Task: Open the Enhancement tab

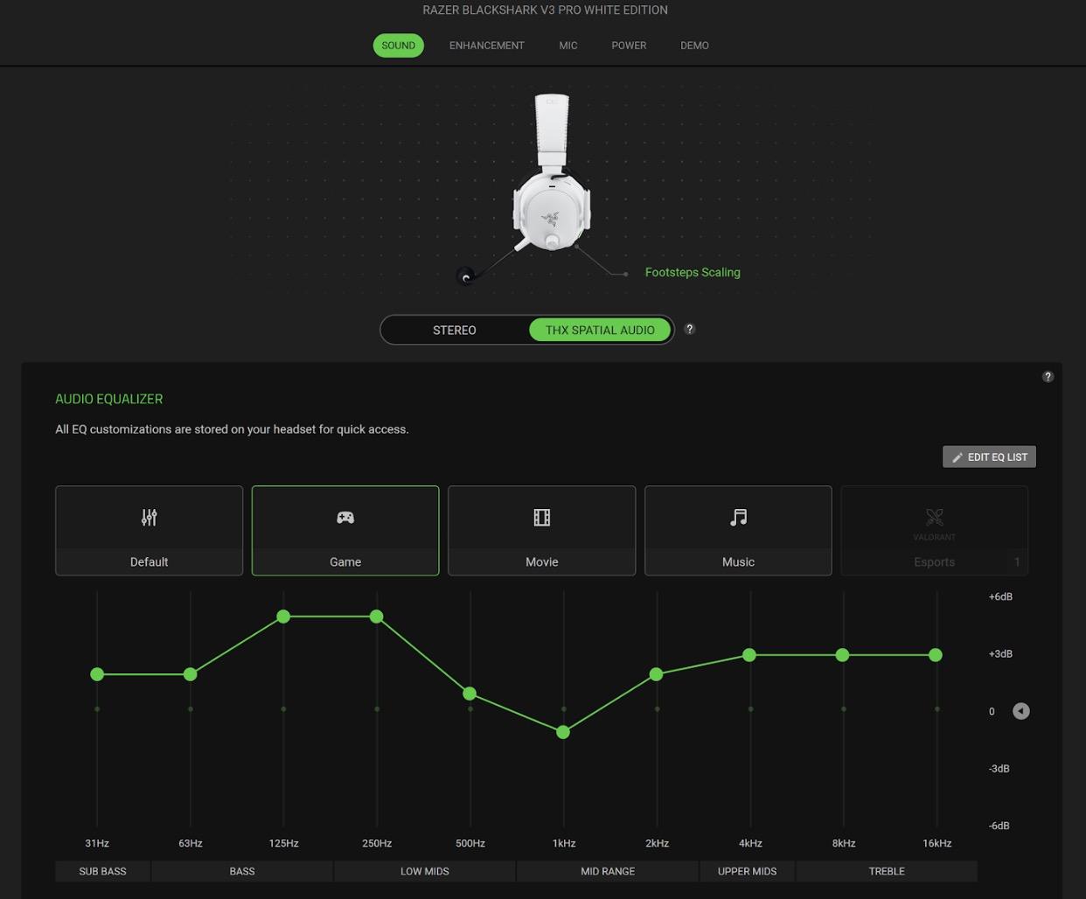Action: 487,45
